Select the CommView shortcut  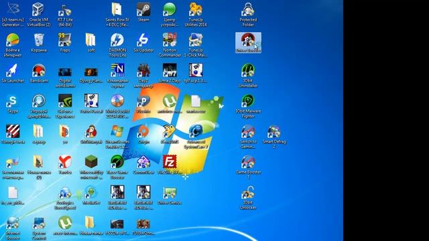(x=143, y=165)
